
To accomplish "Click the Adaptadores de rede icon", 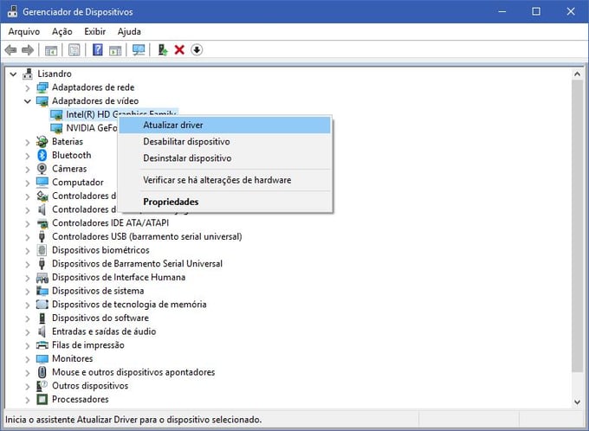I will (42, 87).
